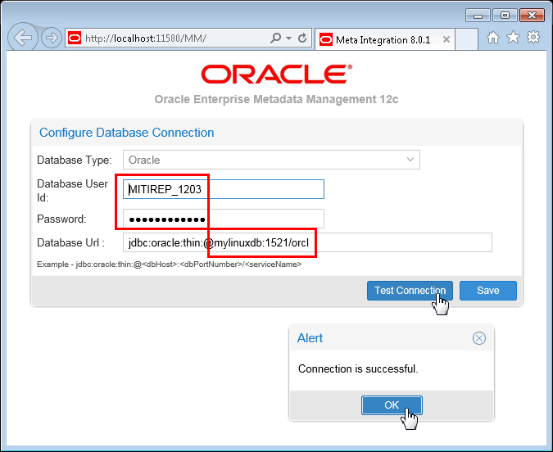Open a new blank browser tab
This screenshot has height=452, width=553.
pyautogui.click(x=466, y=39)
